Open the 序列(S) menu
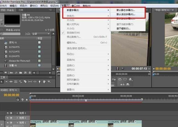Screen dimensions: 178x127 [x=44, y=6]
